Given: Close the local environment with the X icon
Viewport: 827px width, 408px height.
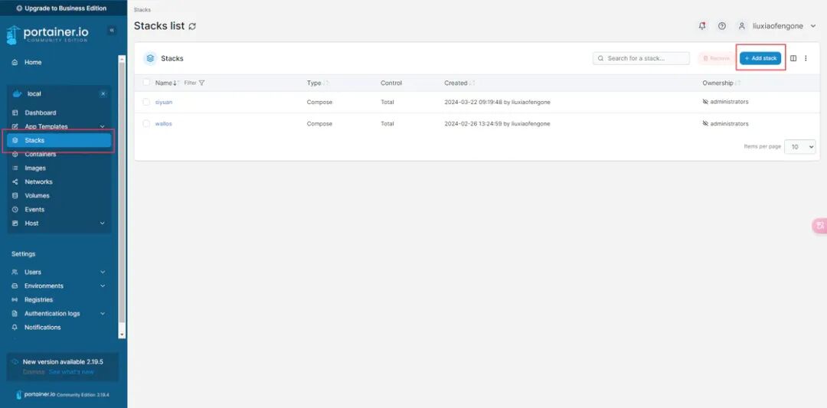Looking at the screenshot, I should [103, 94].
